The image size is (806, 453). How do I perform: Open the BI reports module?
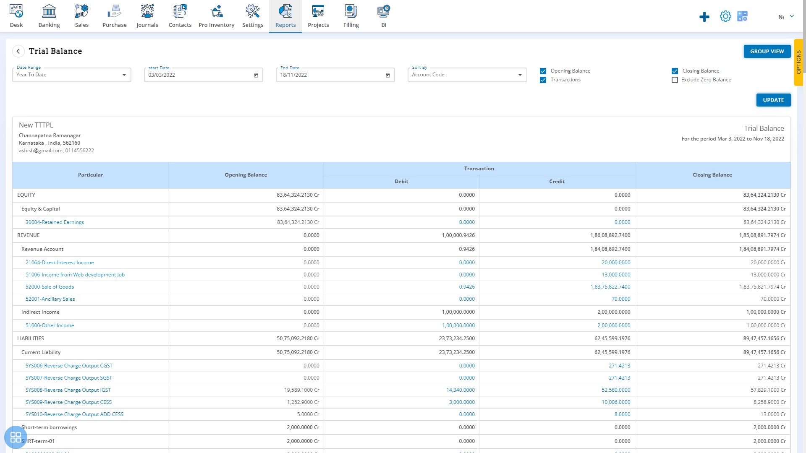click(x=383, y=16)
